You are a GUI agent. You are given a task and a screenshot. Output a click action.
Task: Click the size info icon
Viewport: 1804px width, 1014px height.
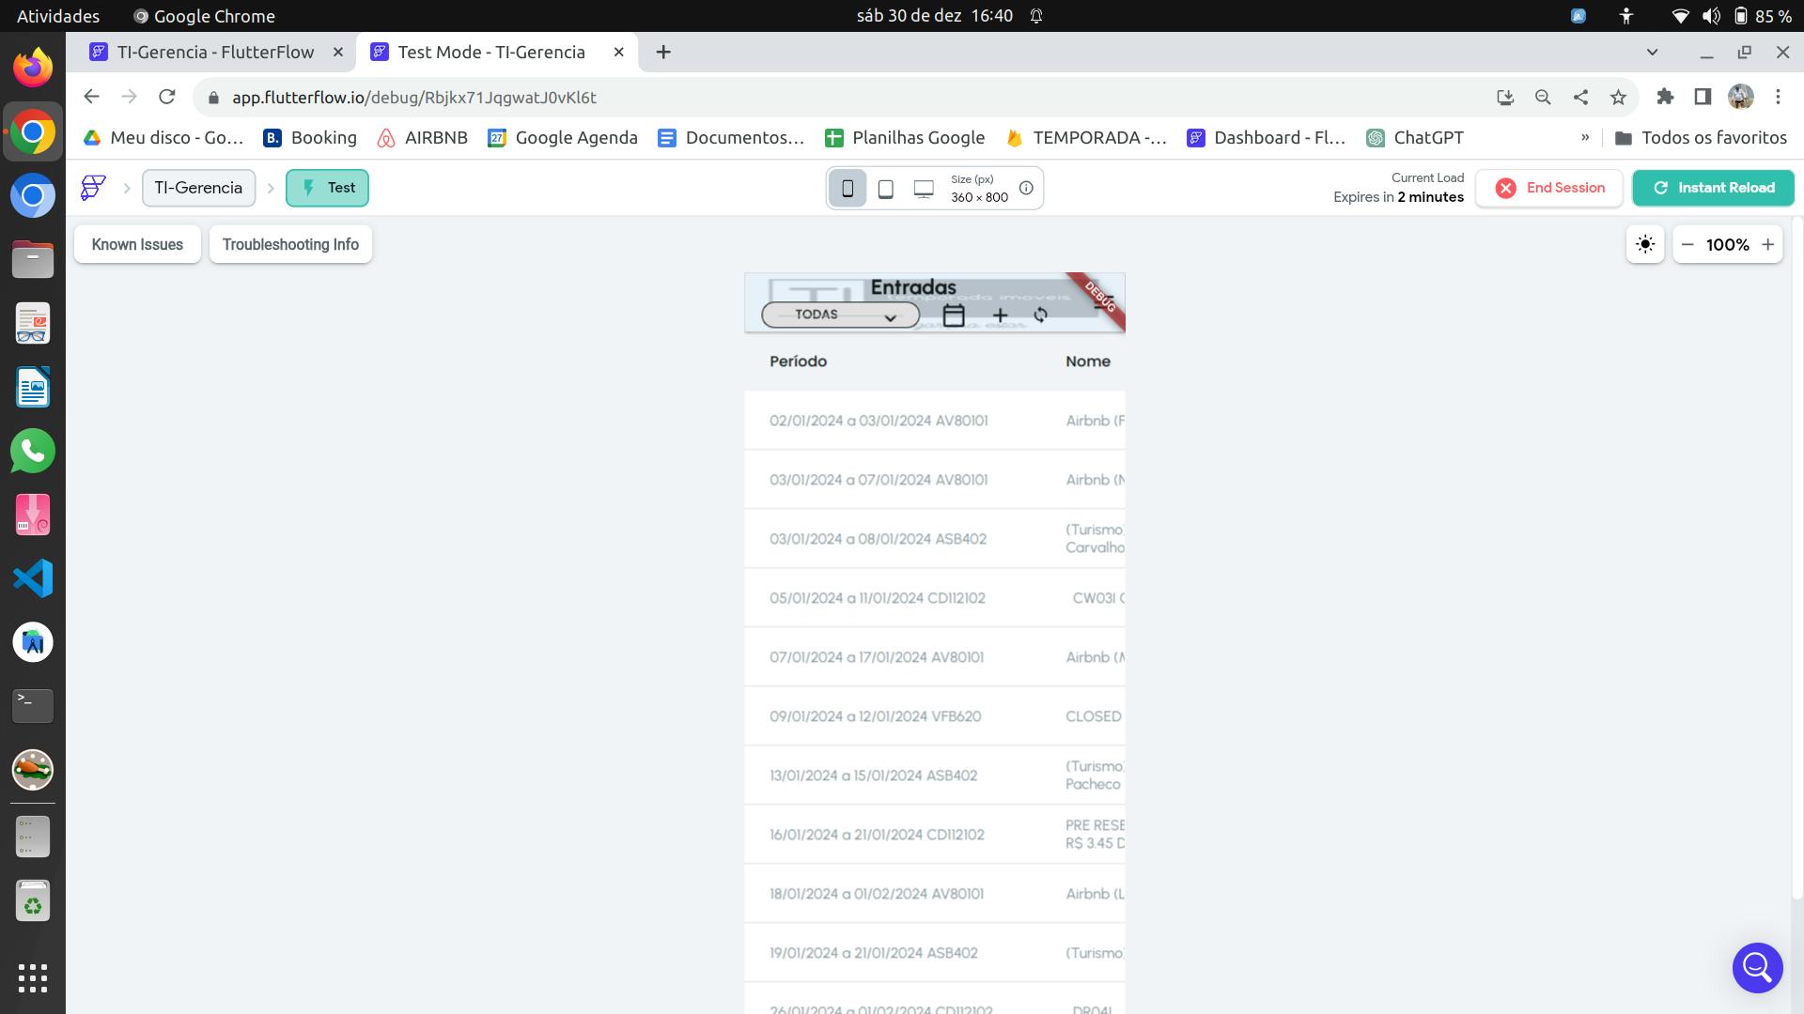point(1026,188)
